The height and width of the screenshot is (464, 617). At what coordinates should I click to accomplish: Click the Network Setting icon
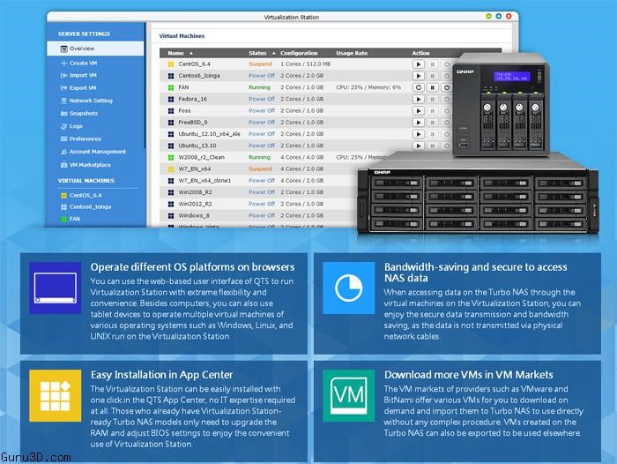pyautogui.click(x=63, y=101)
